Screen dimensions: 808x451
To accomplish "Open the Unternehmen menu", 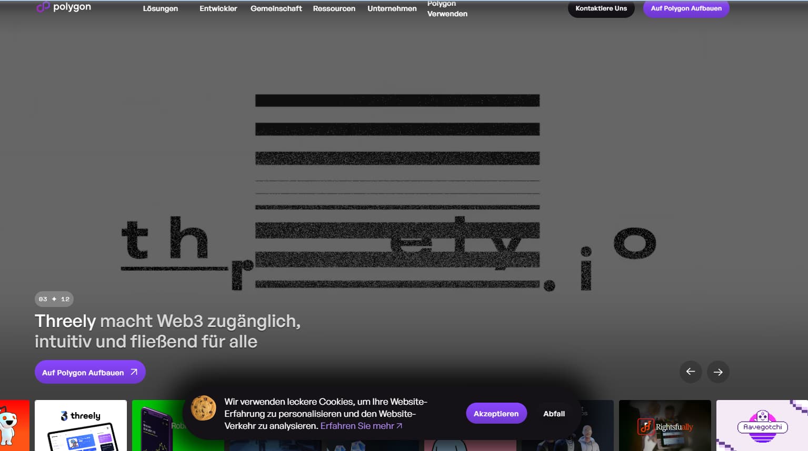I will 392,8.
